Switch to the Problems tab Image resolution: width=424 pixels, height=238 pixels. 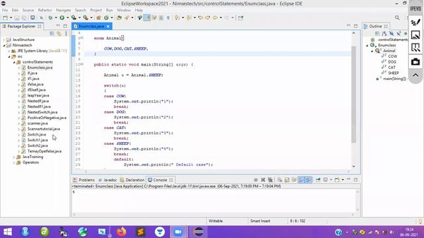pyautogui.click(x=84, y=180)
